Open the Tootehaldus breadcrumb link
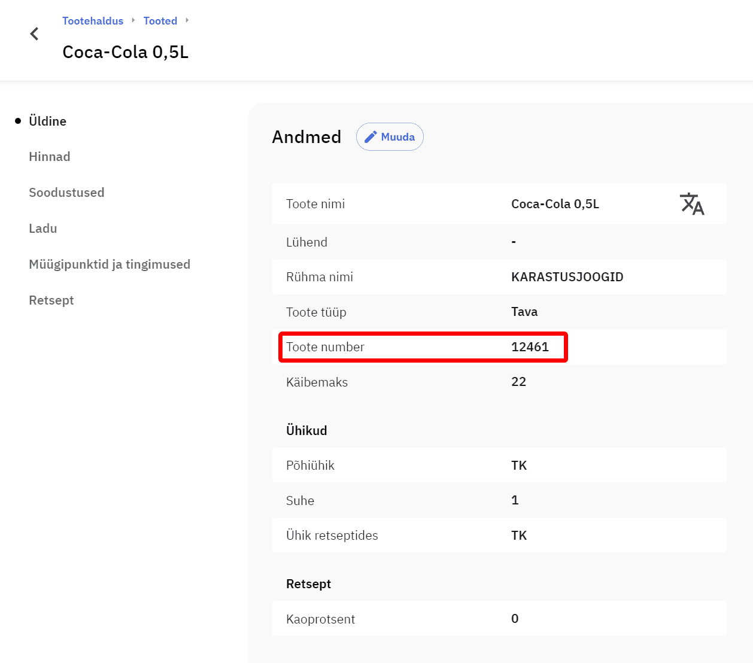 [x=93, y=21]
